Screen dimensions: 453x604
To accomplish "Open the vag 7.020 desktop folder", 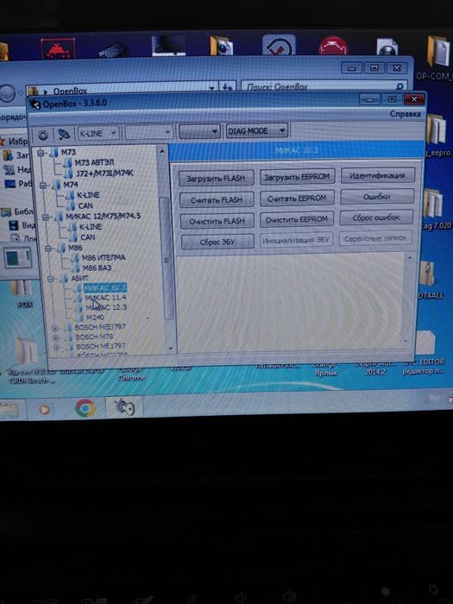I will point(436,209).
